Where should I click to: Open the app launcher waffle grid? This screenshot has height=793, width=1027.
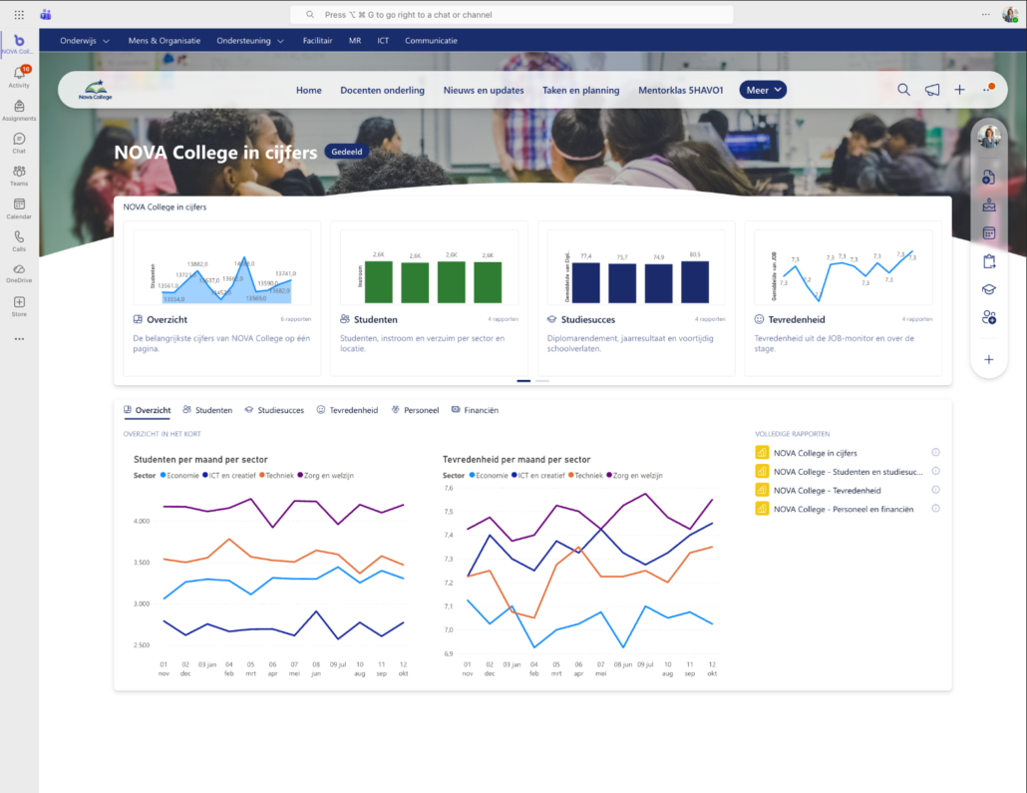point(19,14)
